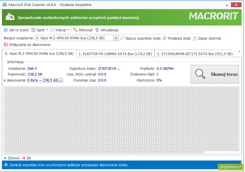Viewport: 245px width, 172px height.
Task: Click the Znaleziono błąd label
Action: click(x=142, y=74)
